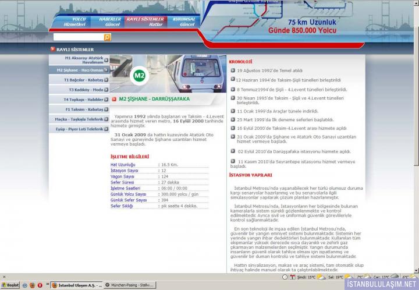Click arrow icon on F1 Taksim - Kabataş

pos(106,109)
